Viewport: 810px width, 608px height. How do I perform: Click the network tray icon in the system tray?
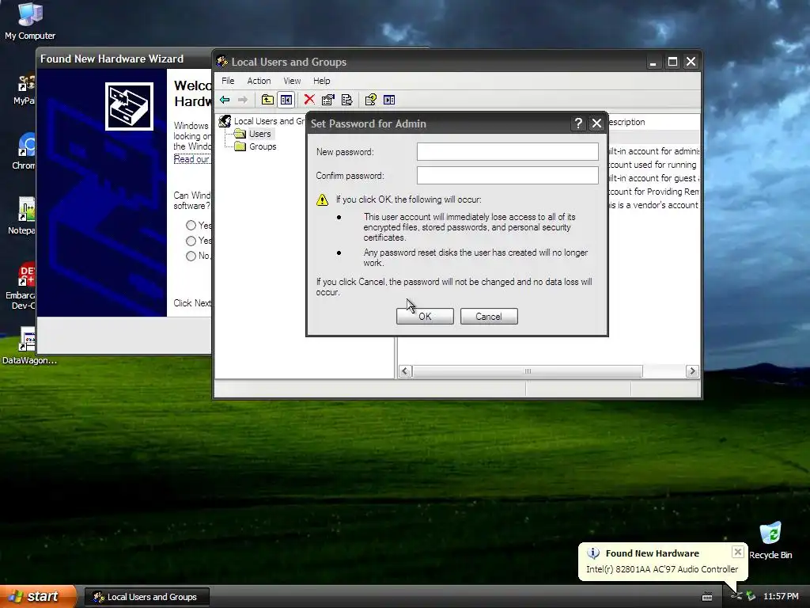[736, 596]
